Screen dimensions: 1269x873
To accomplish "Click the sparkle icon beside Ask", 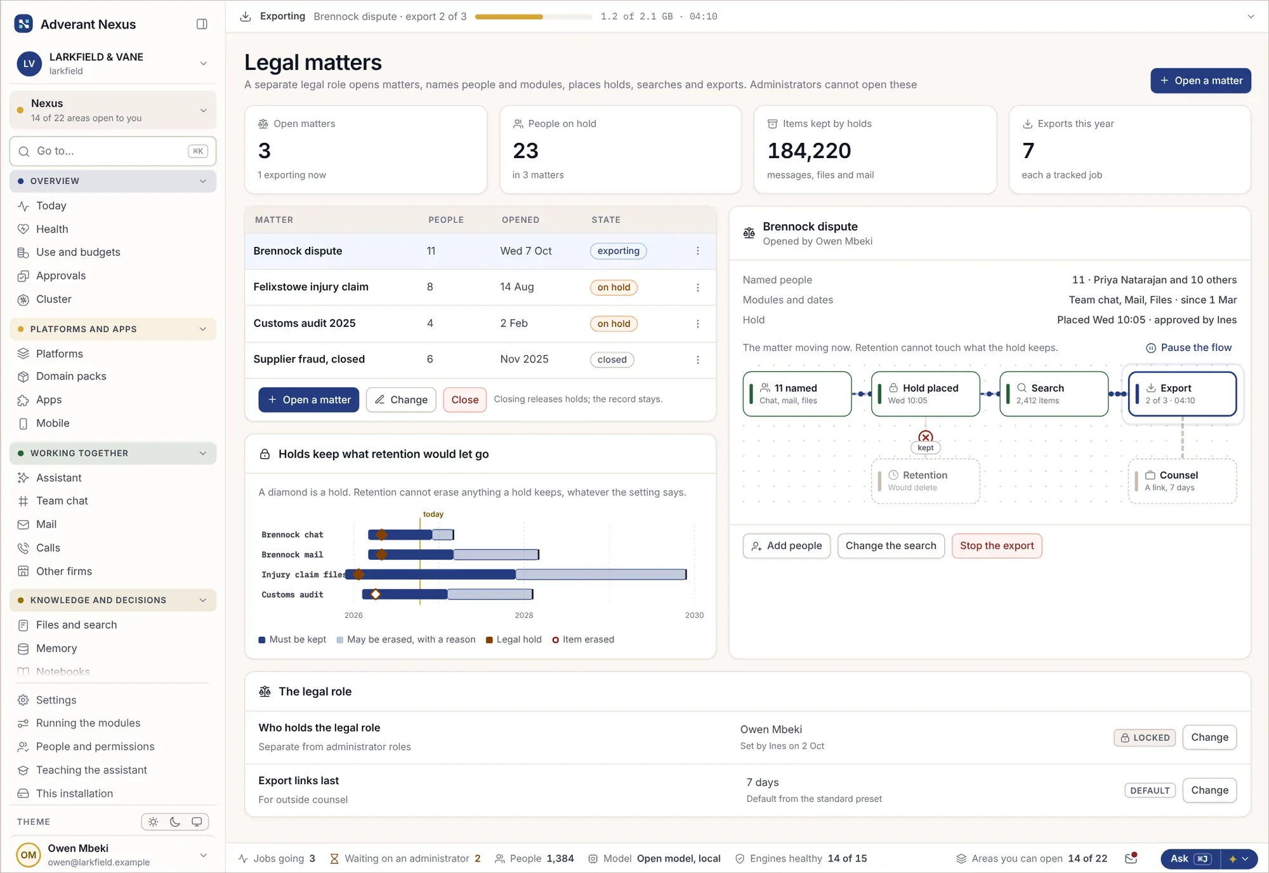I will click(x=1232, y=858).
